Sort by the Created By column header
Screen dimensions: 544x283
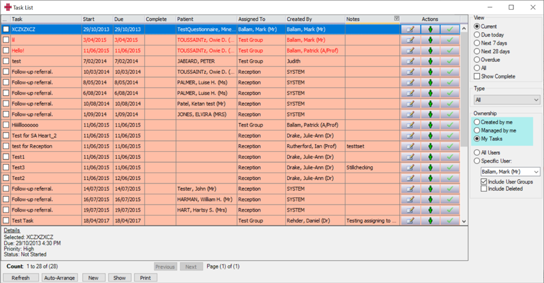click(315, 19)
